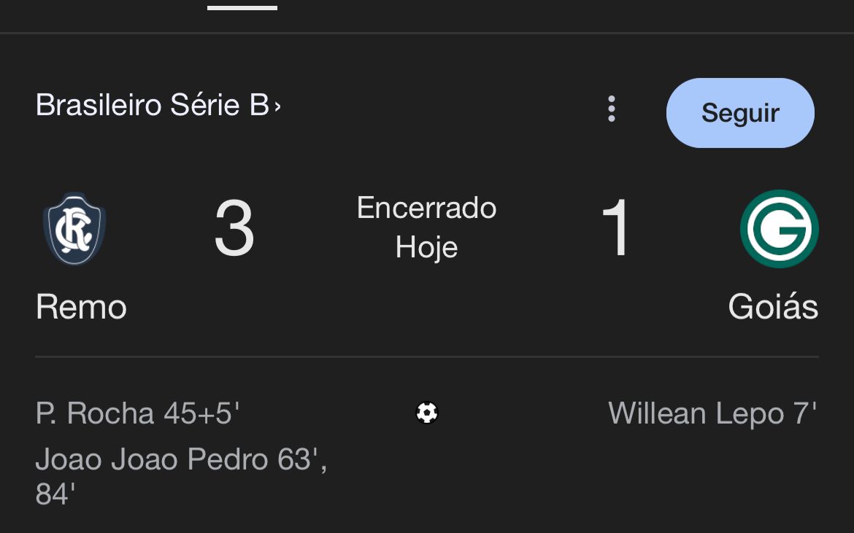
Task: Click the 7' goal minute for Goiás
Action: [805, 414]
